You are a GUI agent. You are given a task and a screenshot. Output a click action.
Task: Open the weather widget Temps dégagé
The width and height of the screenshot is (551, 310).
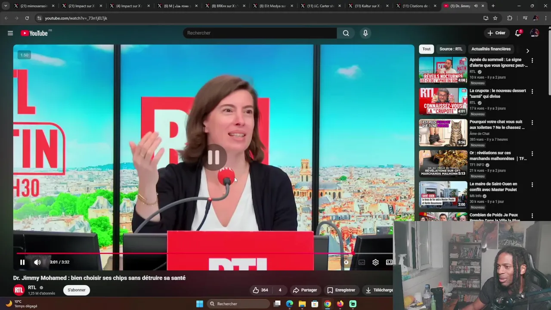click(22, 304)
